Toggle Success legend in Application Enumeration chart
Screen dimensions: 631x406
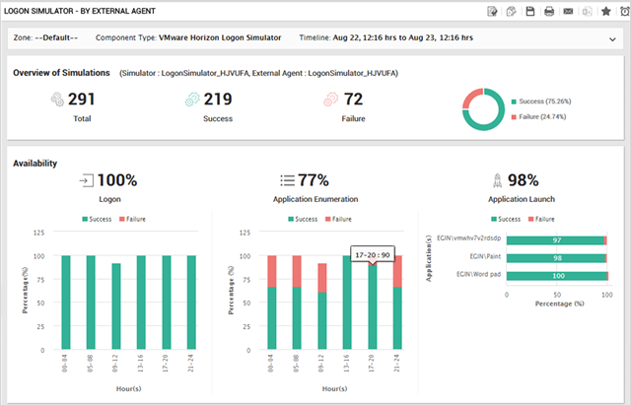(303, 219)
